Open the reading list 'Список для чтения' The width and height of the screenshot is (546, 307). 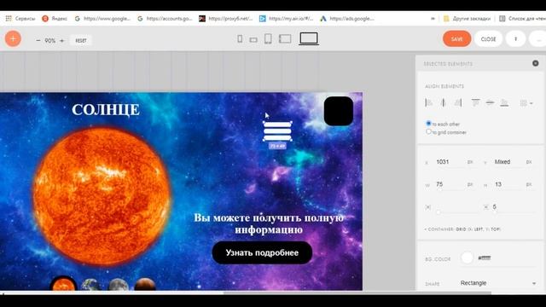[x=522, y=19]
